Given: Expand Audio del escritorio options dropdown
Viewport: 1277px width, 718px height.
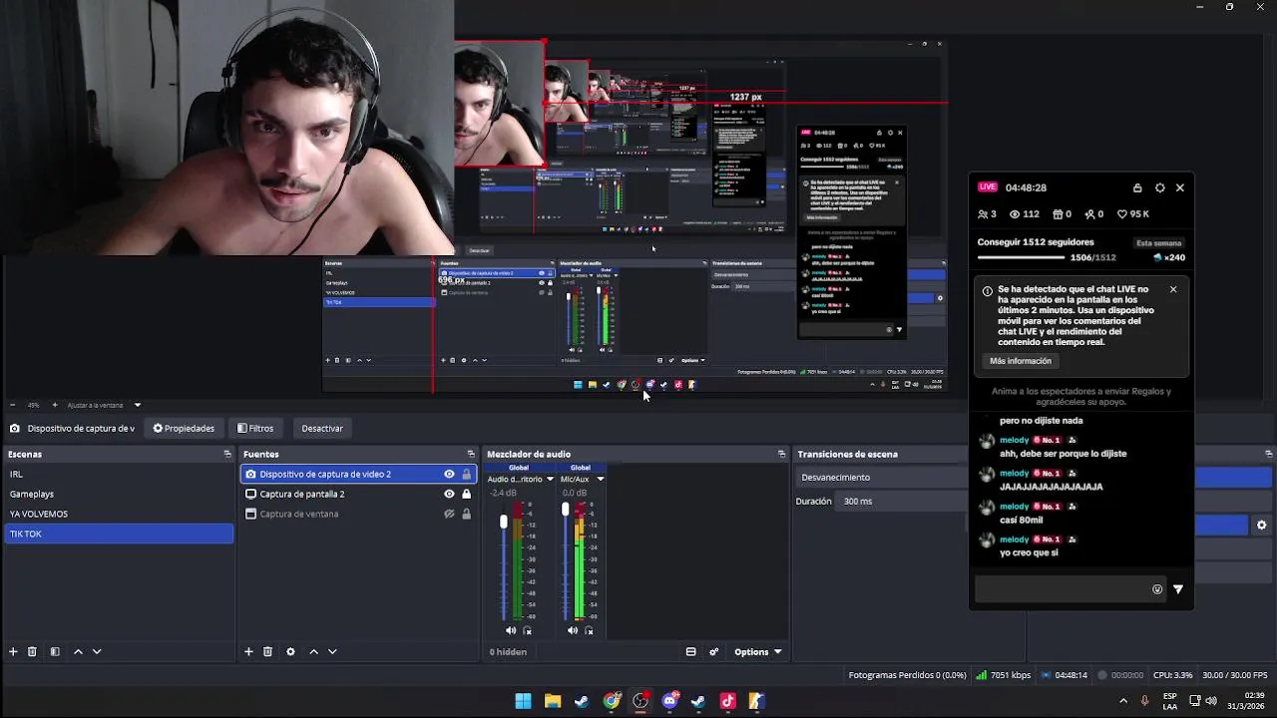Looking at the screenshot, I should 550,479.
